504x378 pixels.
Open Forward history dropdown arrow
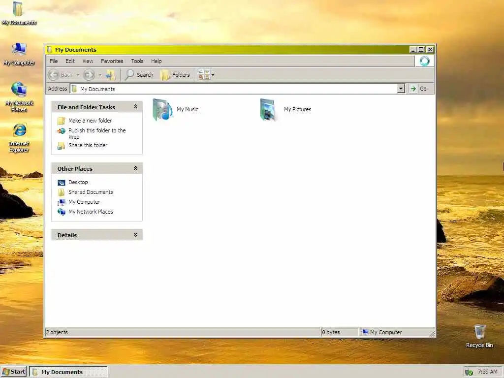click(100, 75)
